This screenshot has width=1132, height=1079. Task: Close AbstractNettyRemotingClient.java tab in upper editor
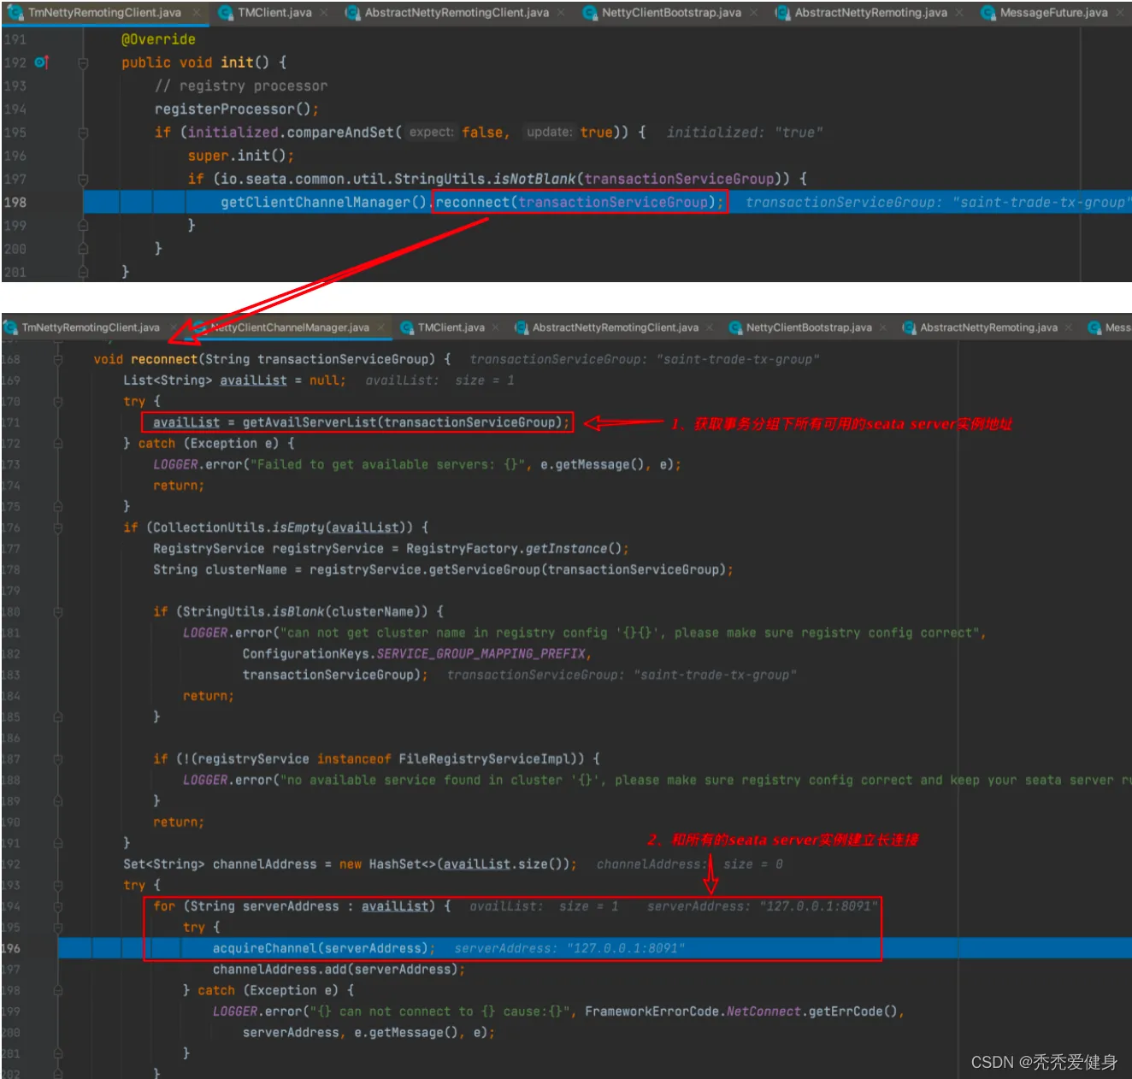[x=561, y=13]
